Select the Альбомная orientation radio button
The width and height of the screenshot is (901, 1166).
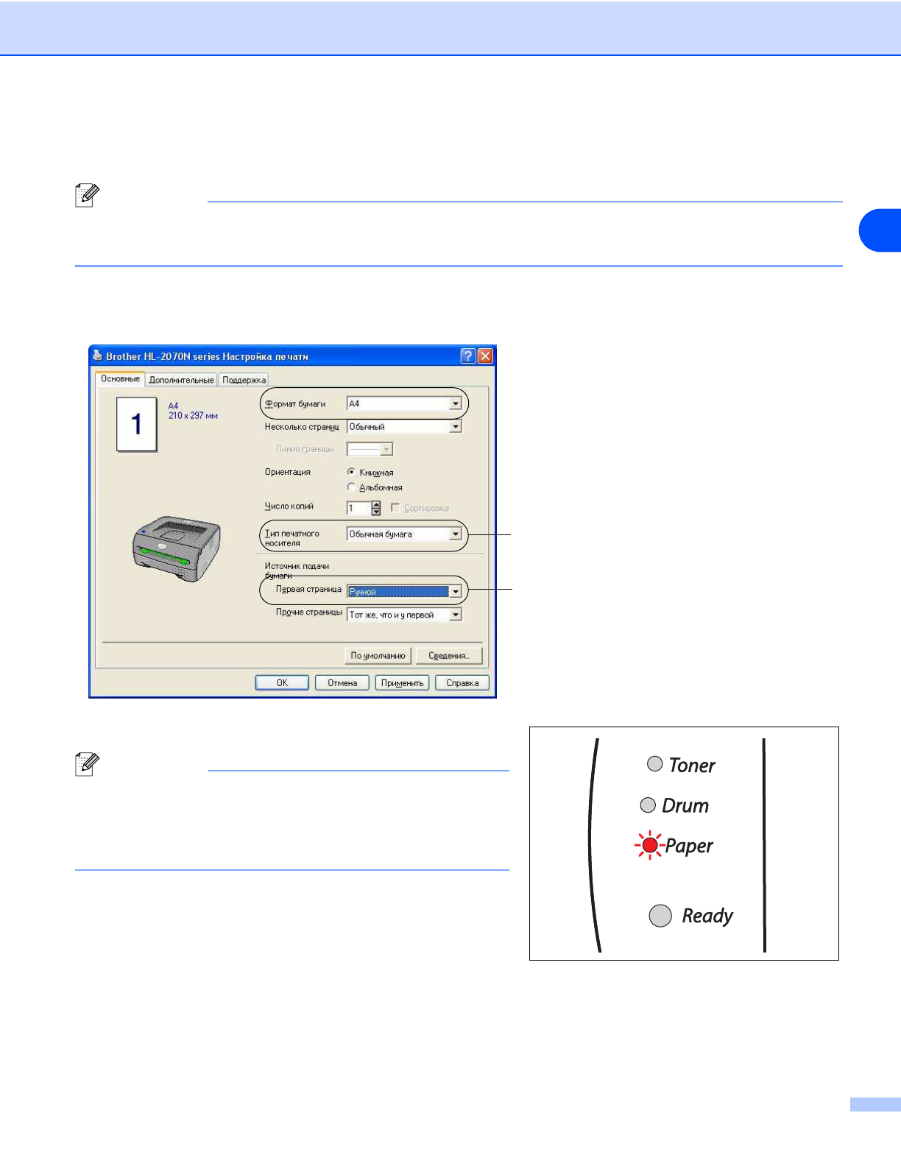pos(351,487)
